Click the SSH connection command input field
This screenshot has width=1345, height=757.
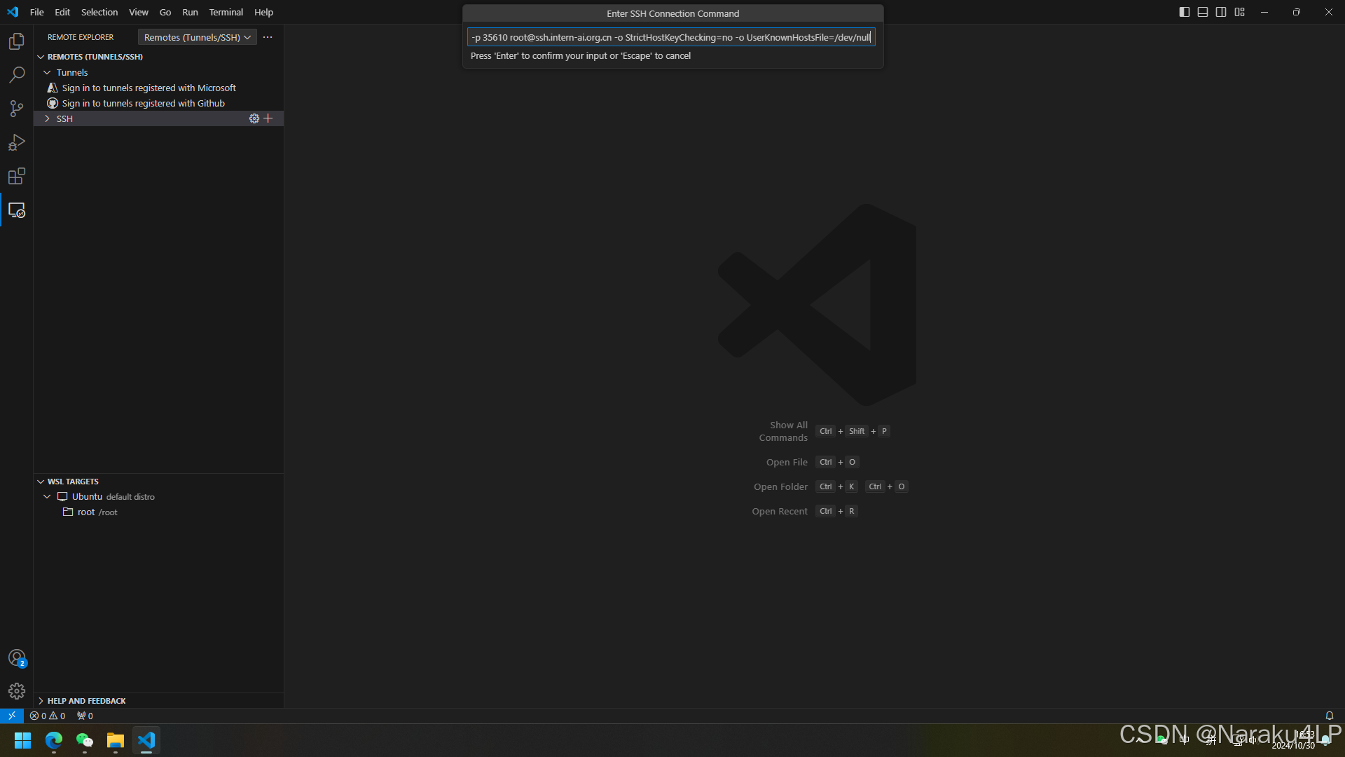click(x=670, y=37)
